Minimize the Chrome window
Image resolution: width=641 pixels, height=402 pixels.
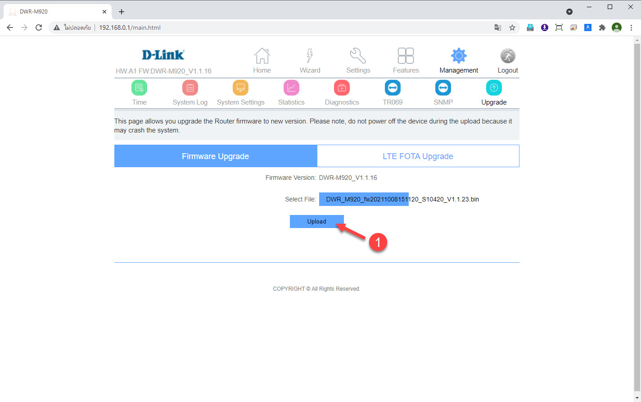pyautogui.click(x=590, y=7)
